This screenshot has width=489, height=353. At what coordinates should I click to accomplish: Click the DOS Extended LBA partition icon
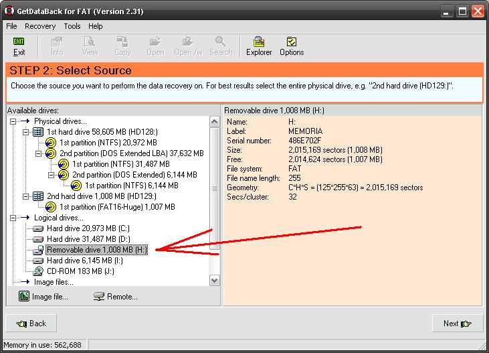[51, 153]
